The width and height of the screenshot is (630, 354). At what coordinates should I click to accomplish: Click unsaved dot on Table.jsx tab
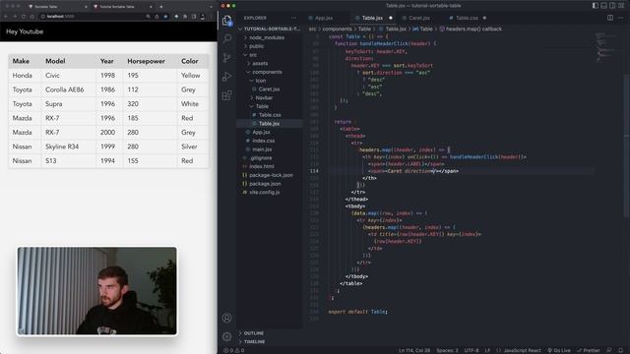(x=390, y=18)
